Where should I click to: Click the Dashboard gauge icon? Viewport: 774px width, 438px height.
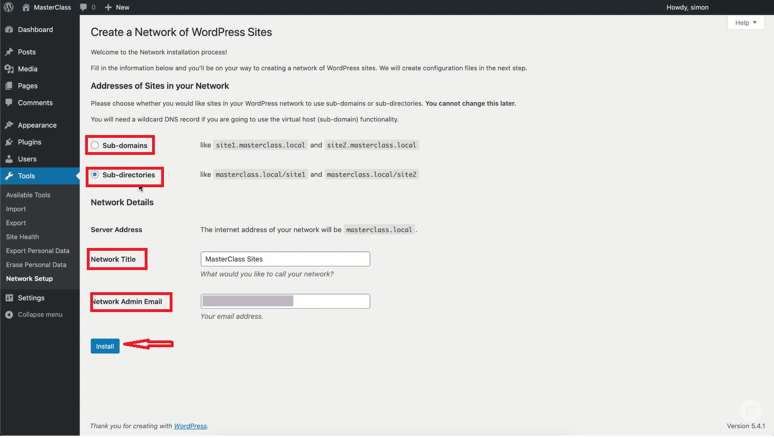[x=9, y=30]
